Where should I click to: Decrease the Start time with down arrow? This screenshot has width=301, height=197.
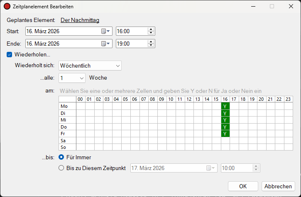(x=151, y=33)
